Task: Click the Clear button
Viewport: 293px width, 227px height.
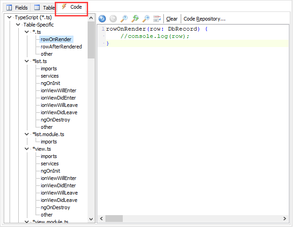Action: point(172,19)
